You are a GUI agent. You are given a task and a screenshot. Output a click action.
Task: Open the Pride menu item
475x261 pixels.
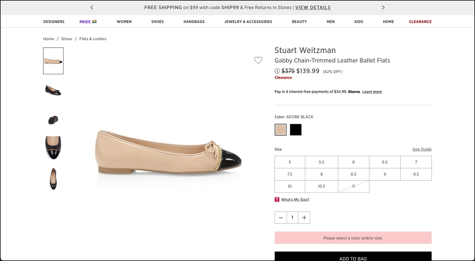click(88, 22)
